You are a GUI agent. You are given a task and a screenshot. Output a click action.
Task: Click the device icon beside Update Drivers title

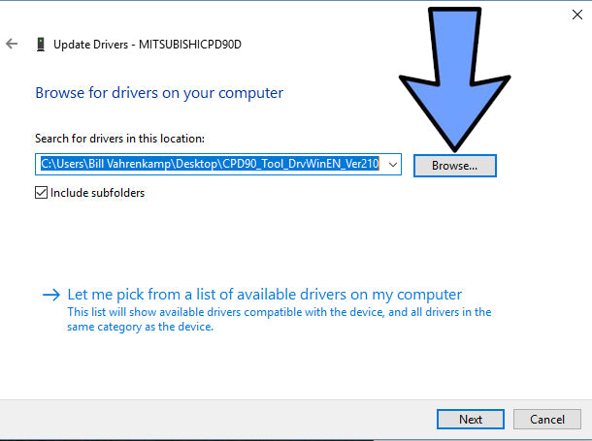(41, 44)
